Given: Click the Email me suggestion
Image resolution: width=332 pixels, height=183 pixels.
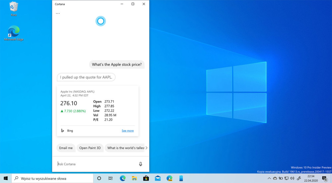Looking at the screenshot, I should [x=66, y=148].
